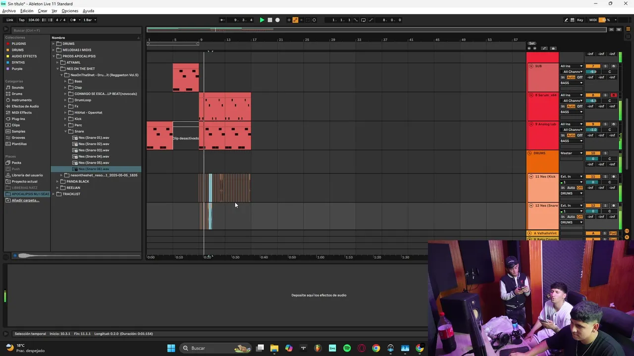The width and height of the screenshot is (634, 356).
Task: Open the Sounds category
Action: click(x=18, y=88)
